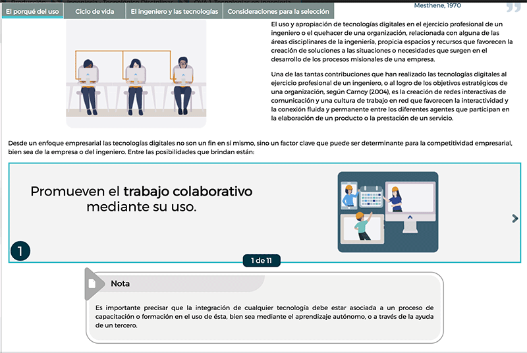Switch to the 'Ciclo de vida' tab
The image size is (527, 353).
click(x=95, y=11)
